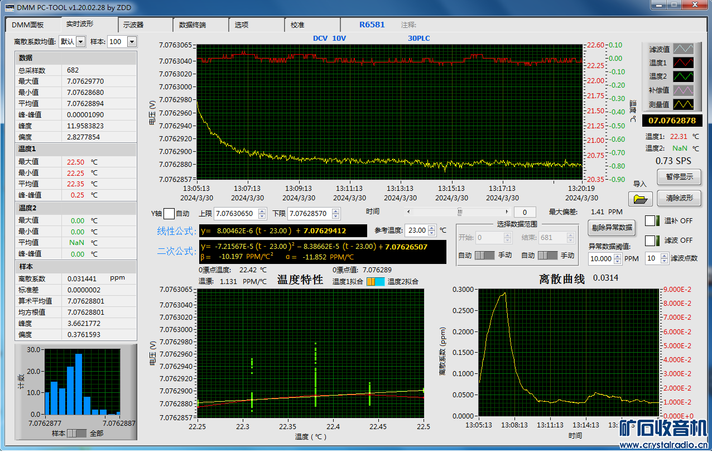Image resolution: width=712 pixels, height=452 pixels.
Task: Enable the 温补 temperature compensation checkbox
Action: pyautogui.click(x=650, y=221)
